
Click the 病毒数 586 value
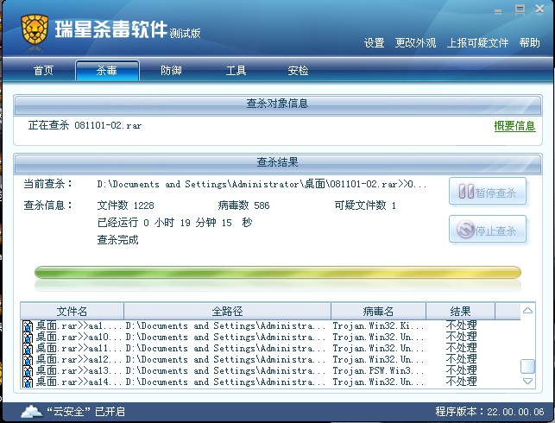[243, 205]
